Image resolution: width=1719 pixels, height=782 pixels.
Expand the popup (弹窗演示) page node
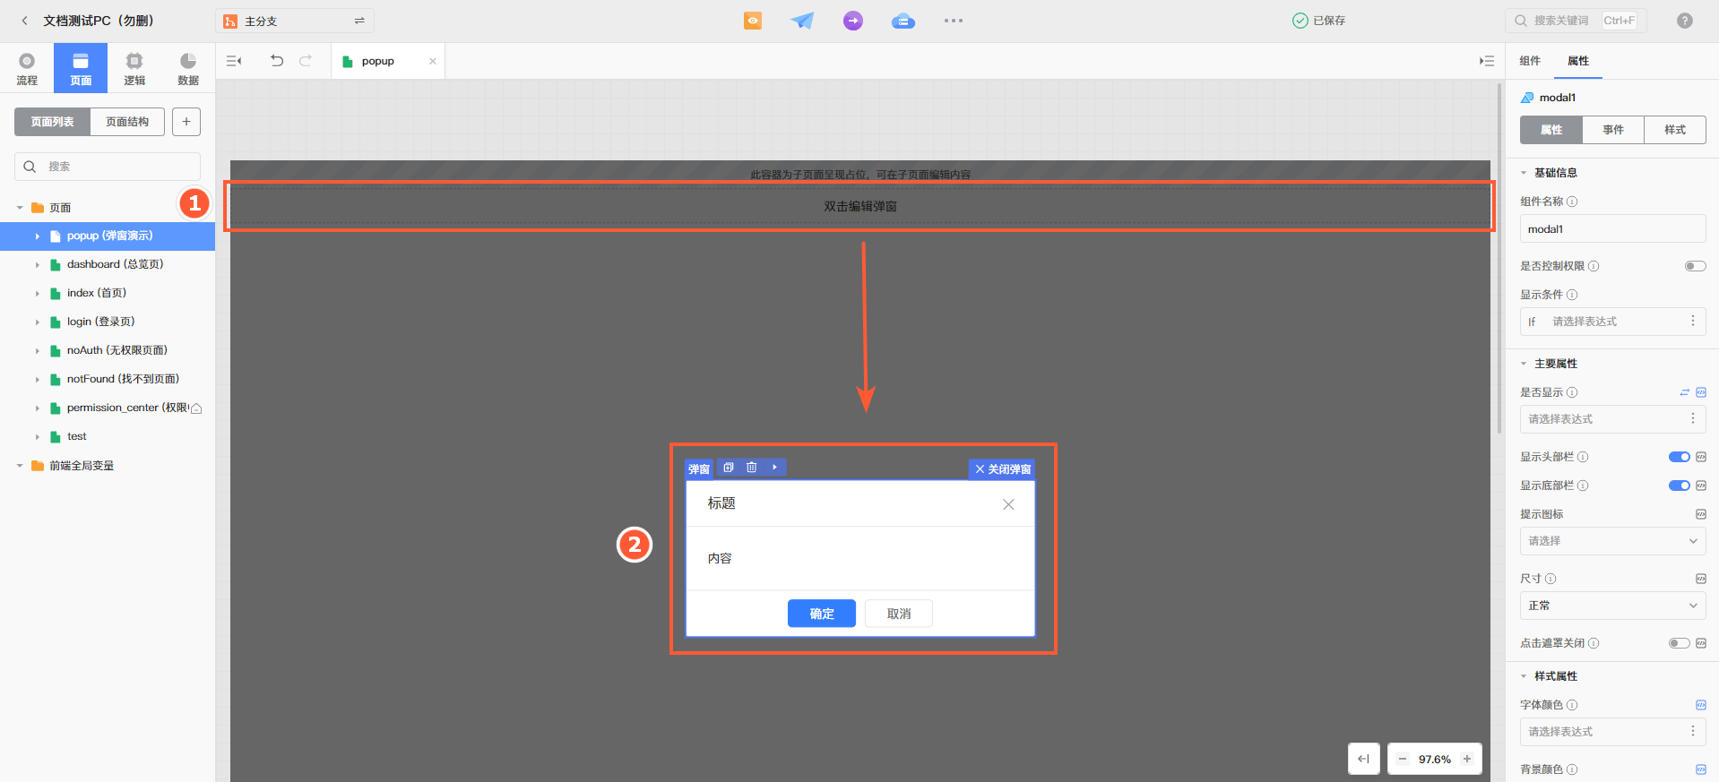(x=38, y=236)
